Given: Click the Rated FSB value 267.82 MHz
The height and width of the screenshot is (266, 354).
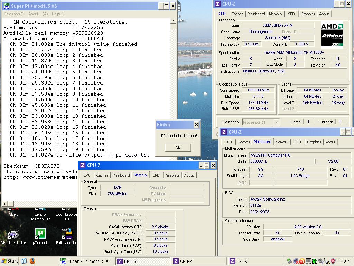Looking at the screenshot, I should [x=258, y=109].
